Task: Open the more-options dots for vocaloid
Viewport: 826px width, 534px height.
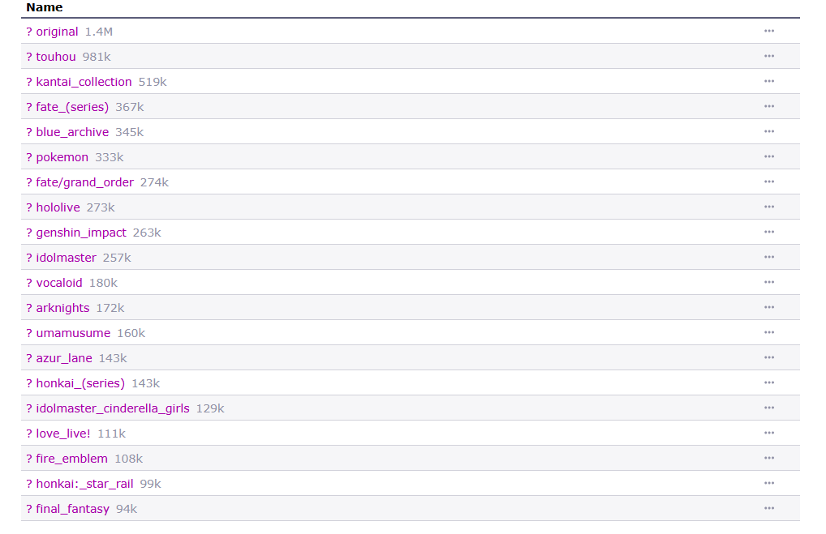Action: tap(768, 283)
